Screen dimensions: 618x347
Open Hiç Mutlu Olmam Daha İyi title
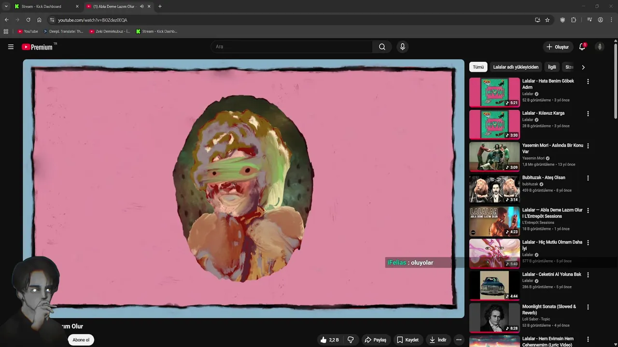(552, 245)
